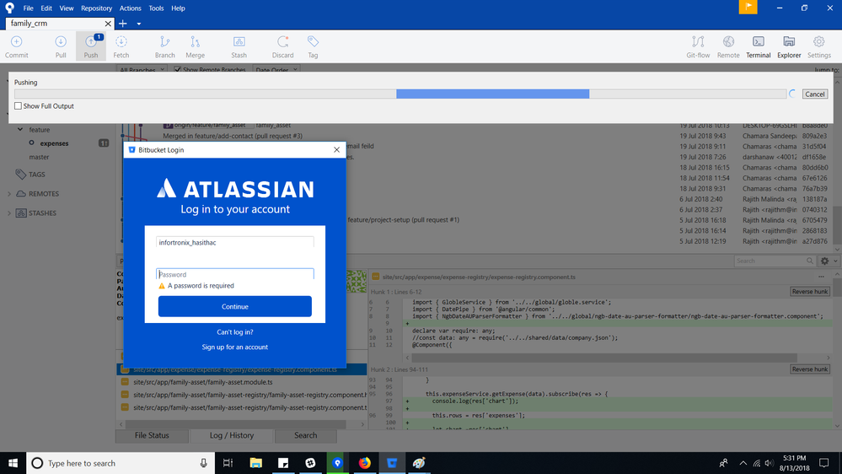
Task: Click the Push toolbar icon
Action: [x=91, y=46]
